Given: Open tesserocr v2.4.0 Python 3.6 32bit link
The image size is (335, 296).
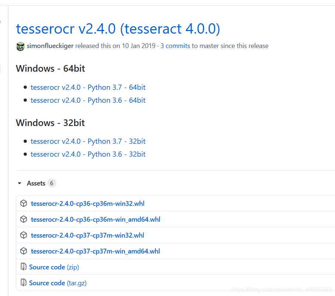Looking at the screenshot, I should [x=88, y=154].
